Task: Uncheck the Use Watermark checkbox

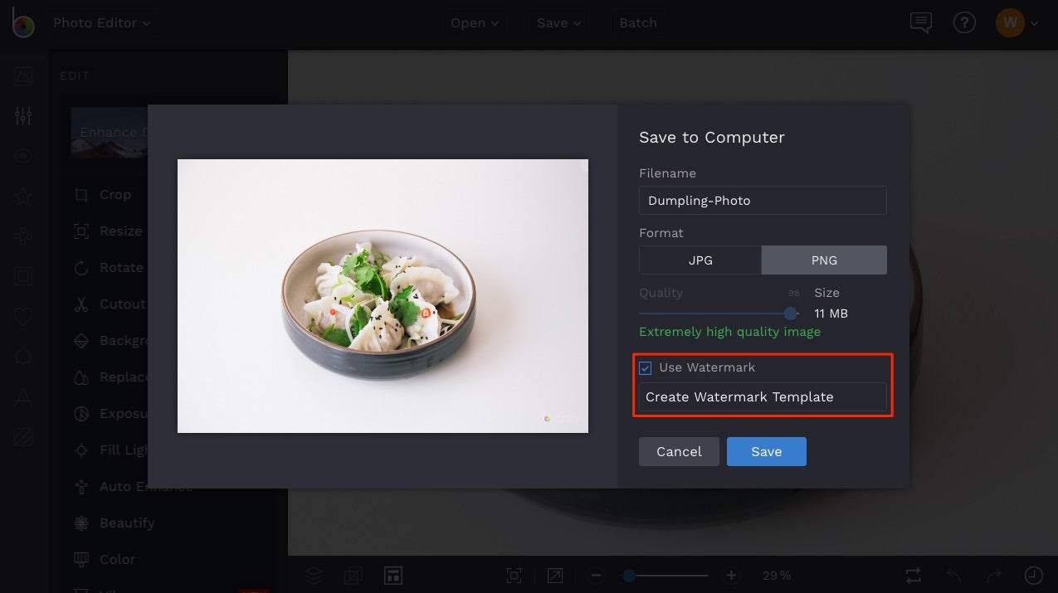Action: coord(646,367)
